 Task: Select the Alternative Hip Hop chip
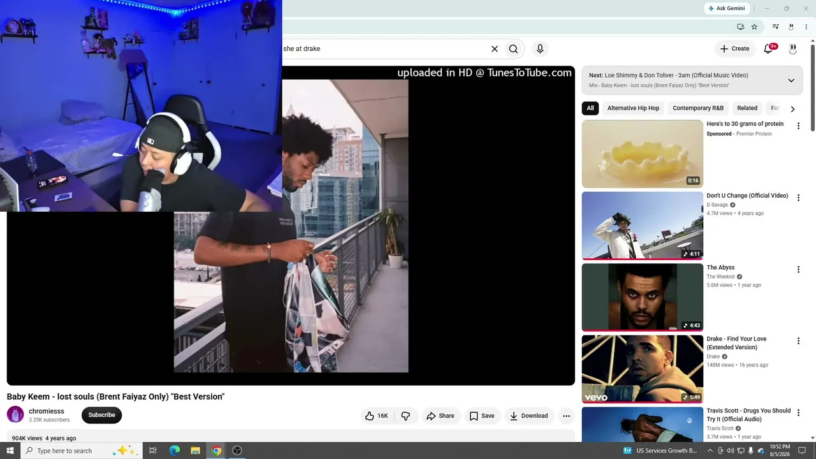coord(633,108)
